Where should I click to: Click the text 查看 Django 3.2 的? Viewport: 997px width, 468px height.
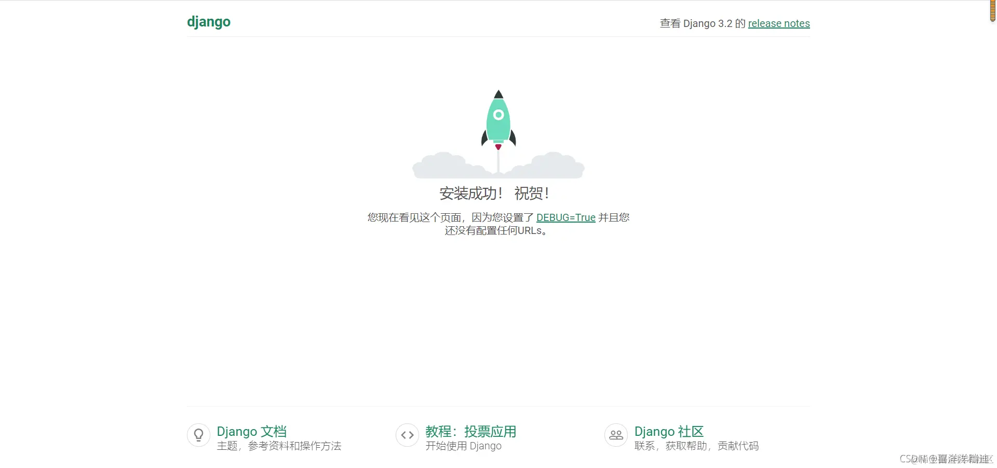tap(703, 23)
